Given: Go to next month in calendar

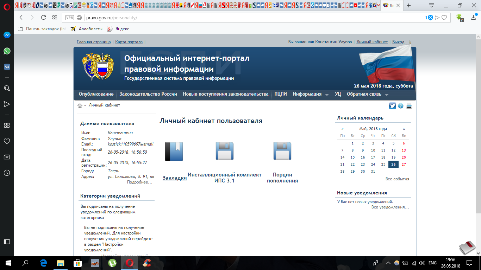Looking at the screenshot, I should tap(404, 129).
